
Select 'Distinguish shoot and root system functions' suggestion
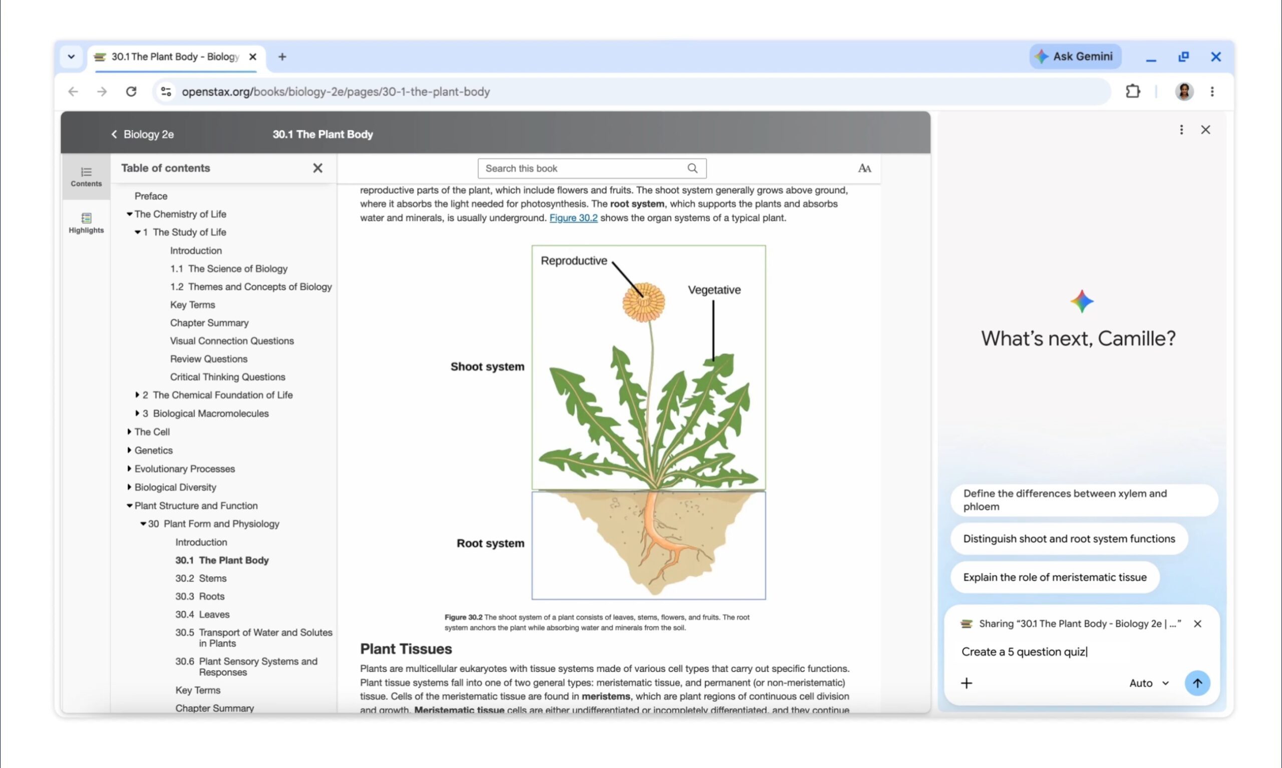click(x=1069, y=539)
